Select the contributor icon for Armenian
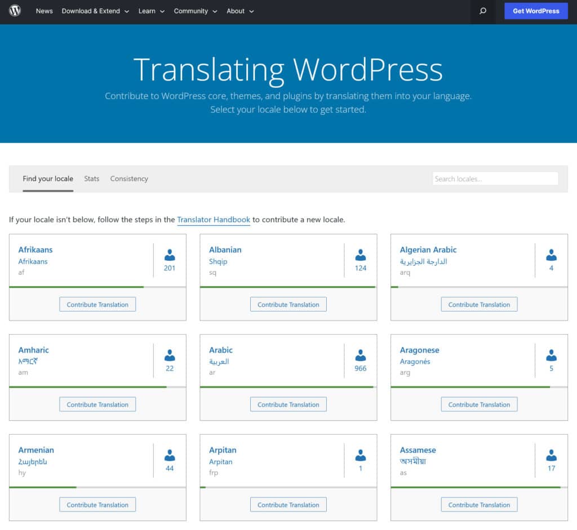Image resolution: width=577 pixels, height=530 pixels. [x=170, y=455]
